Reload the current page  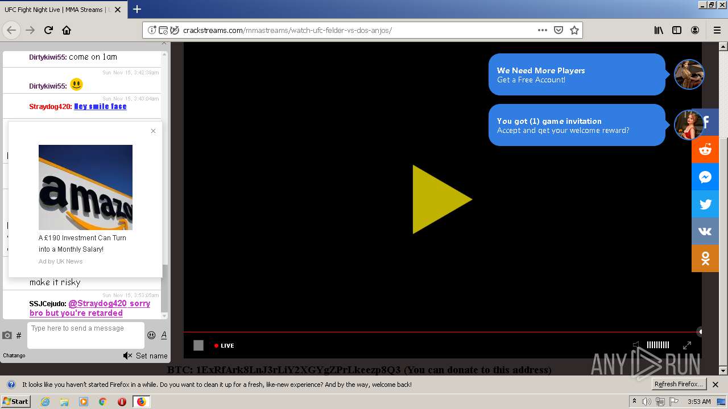point(48,30)
